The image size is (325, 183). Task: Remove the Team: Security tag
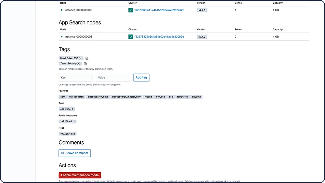[x=79, y=63]
